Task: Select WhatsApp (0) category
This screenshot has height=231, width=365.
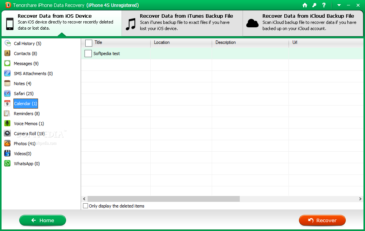Action: (27, 164)
